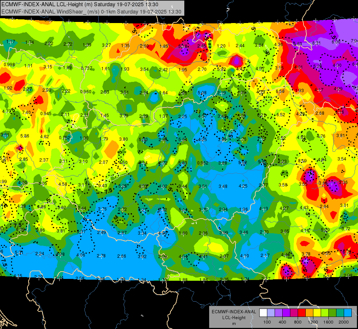Click the teal legend swatch
The width and height of the screenshot is (358, 329).
(340, 313)
